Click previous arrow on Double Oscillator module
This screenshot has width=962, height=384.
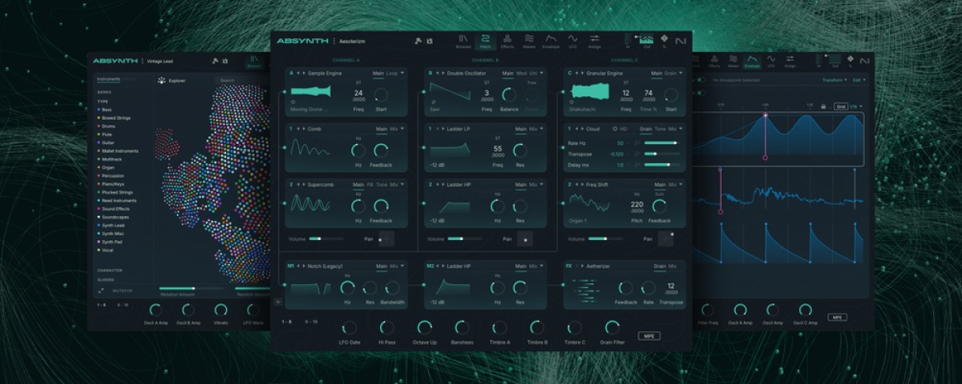pos(437,73)
